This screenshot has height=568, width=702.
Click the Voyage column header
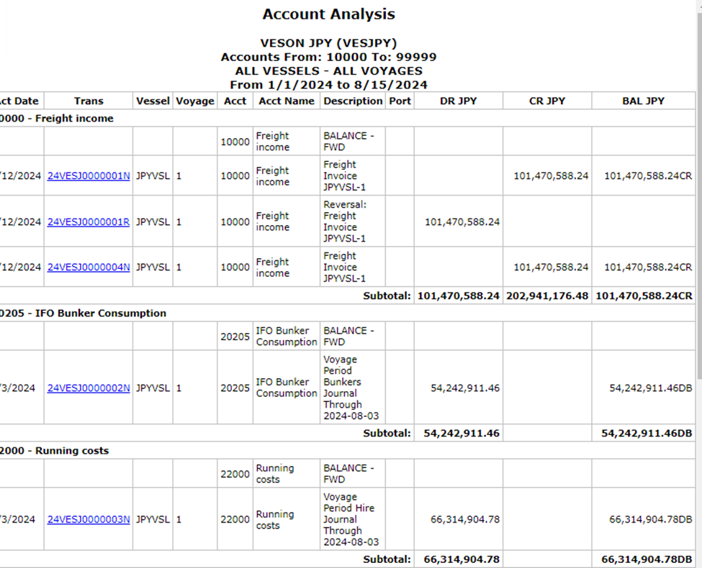click(x=195, y=101)
